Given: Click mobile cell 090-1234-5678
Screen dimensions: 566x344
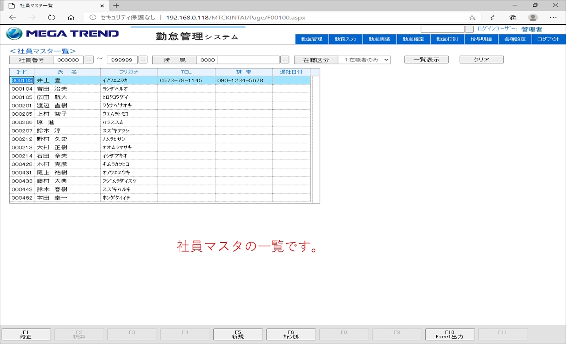Looking at the screenshot, I should [244, 80].
